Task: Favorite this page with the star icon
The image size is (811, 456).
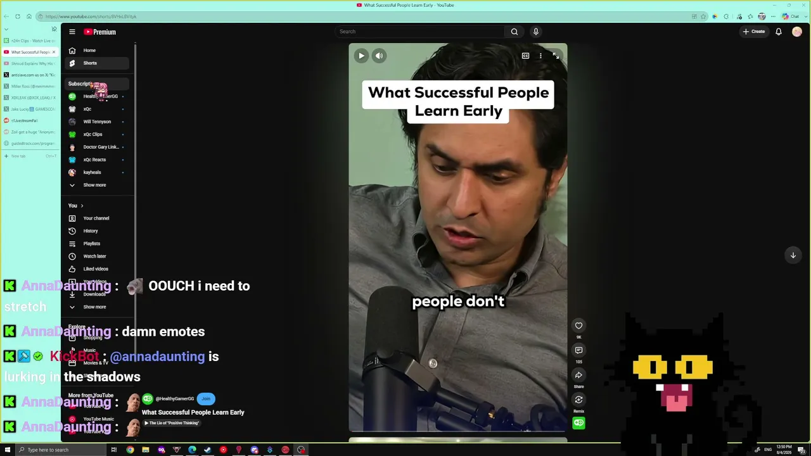Action: [704, 16]
